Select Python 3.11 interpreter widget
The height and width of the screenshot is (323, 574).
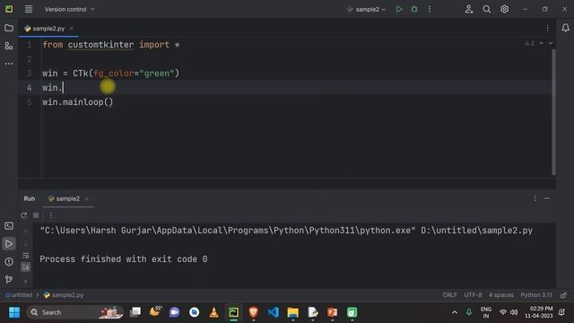[x=536, y=295]
